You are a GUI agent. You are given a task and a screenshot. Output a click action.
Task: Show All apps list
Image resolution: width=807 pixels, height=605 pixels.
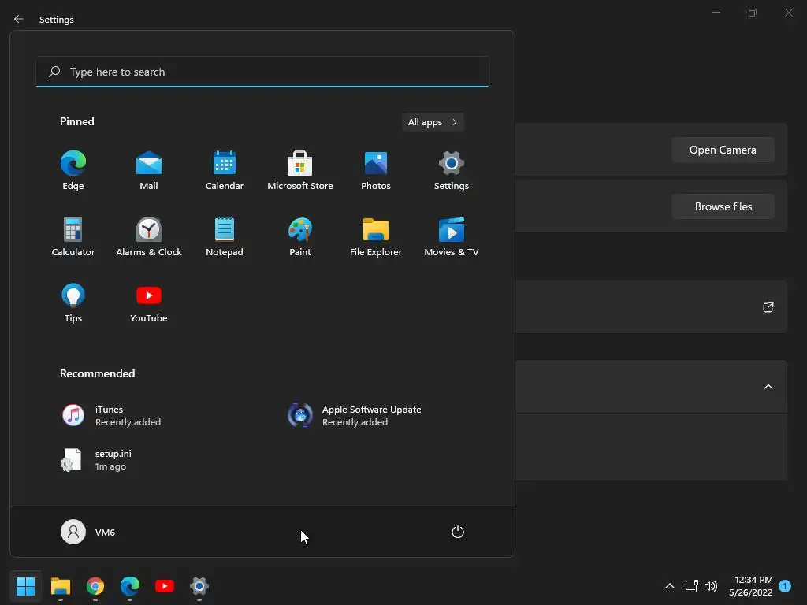pos(433,122)
